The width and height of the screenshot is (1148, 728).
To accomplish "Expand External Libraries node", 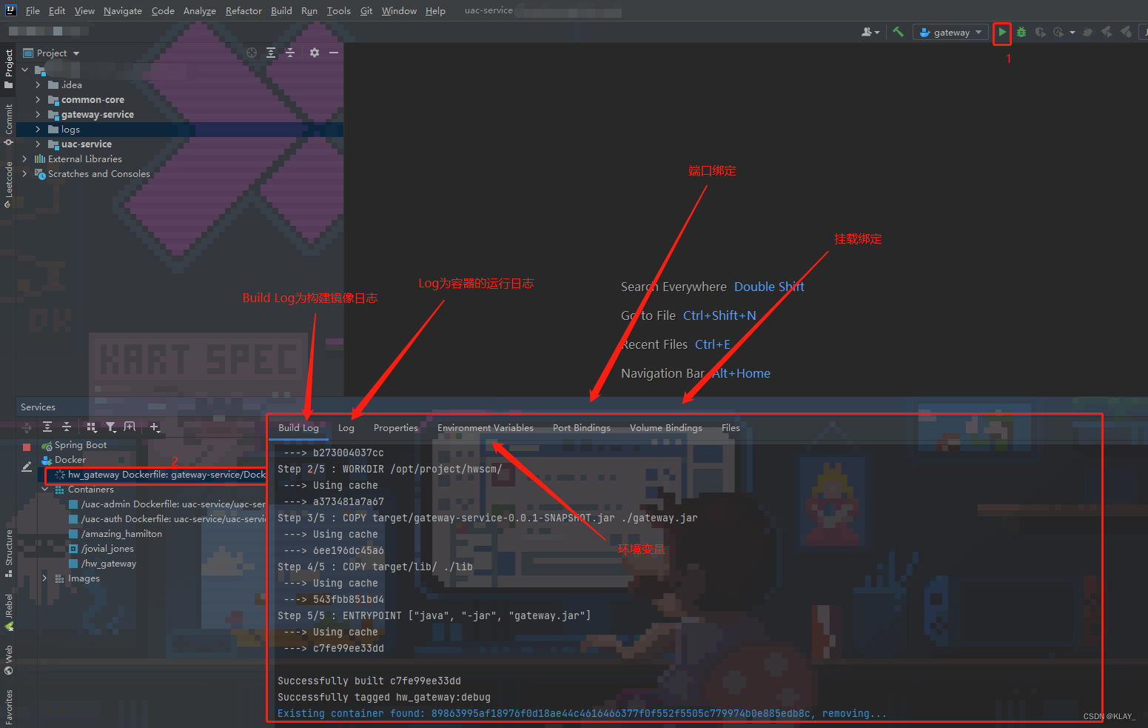I will pyautogui.click(x=24, y=158).
